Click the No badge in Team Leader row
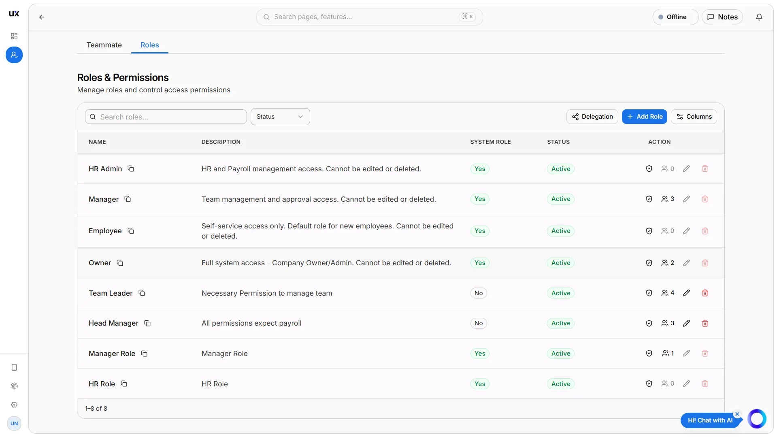 pos(479,293)
